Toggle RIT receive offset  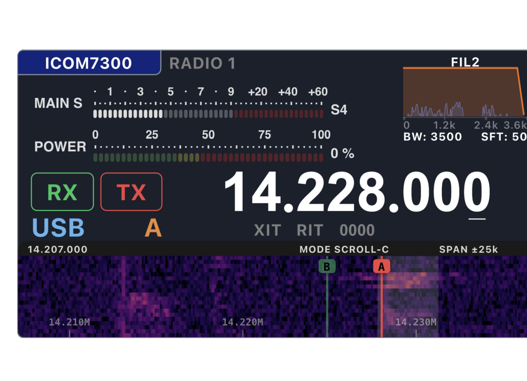310,230
